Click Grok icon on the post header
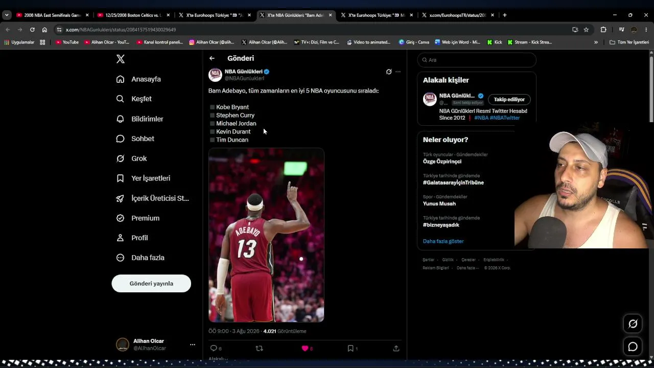The image size is (654, 368). click(x=389, y=72)
